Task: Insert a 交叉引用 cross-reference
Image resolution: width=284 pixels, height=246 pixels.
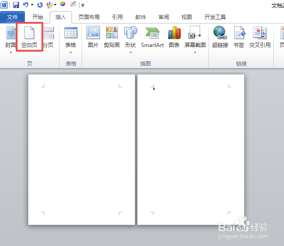Action: [x=260, y=37]
